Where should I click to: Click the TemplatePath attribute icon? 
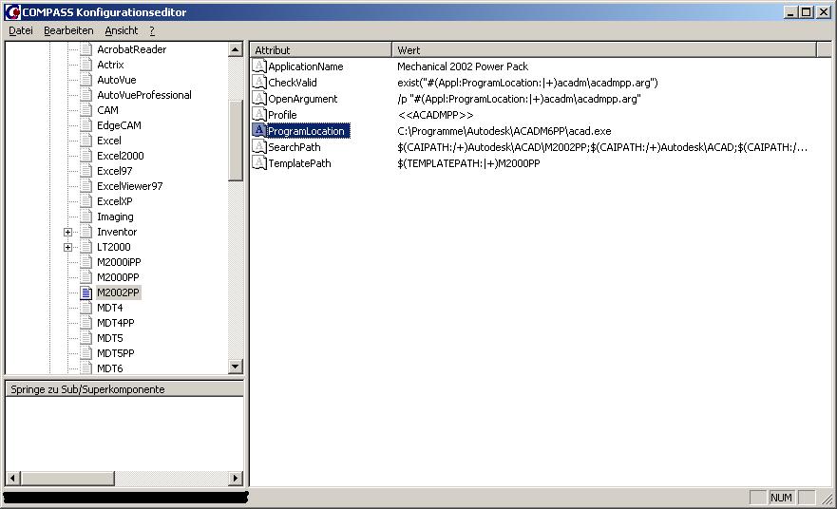point(259,162)
